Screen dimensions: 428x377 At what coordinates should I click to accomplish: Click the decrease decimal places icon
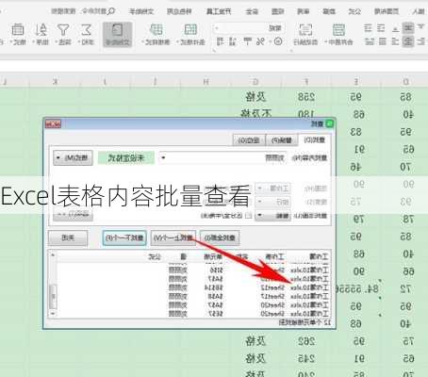(221, 41)
